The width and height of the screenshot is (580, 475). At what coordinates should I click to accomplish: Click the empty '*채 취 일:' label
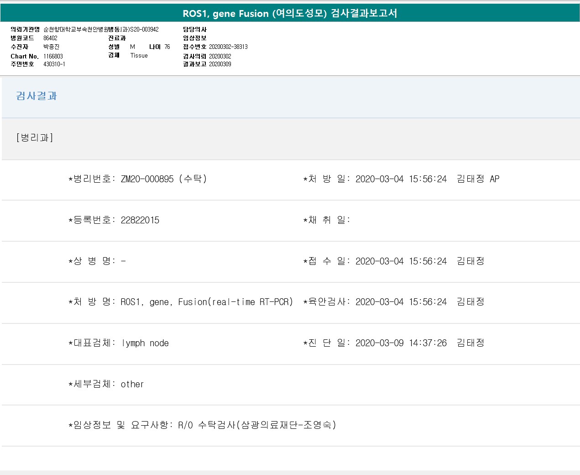click(326, 220)
